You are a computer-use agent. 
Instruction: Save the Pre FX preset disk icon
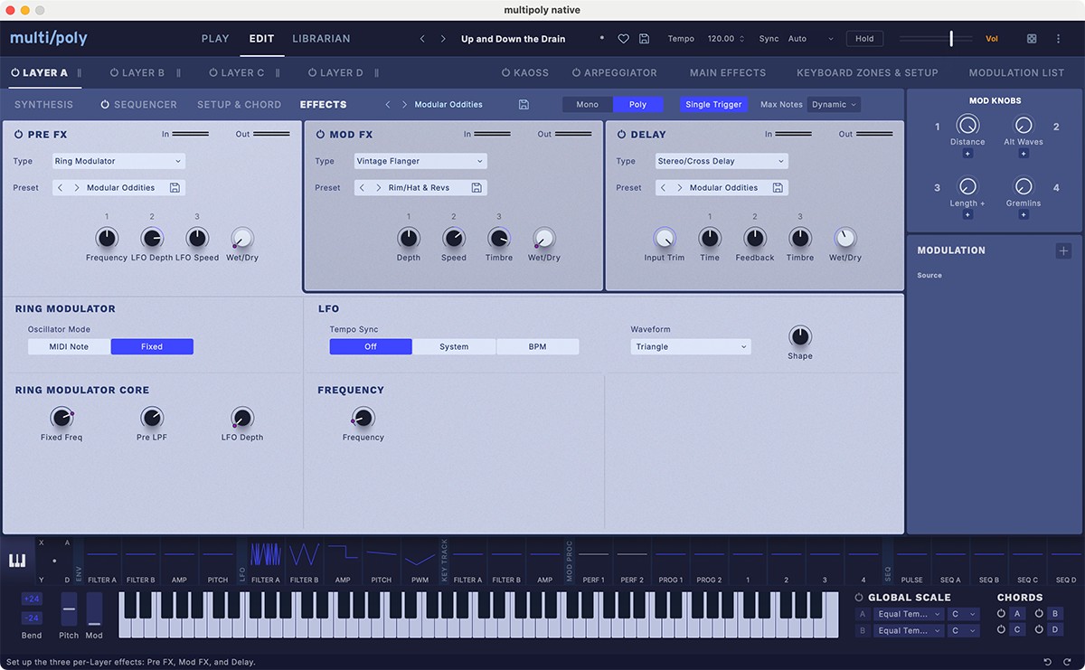[x=175, y=188]
